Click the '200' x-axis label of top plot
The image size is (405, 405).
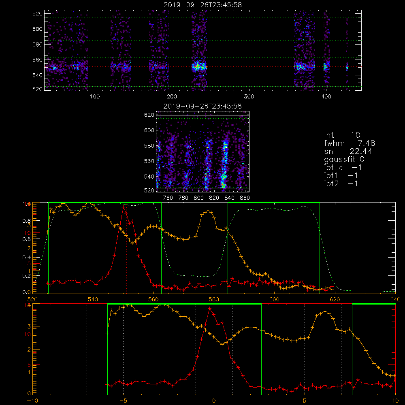tap(172, 96)
